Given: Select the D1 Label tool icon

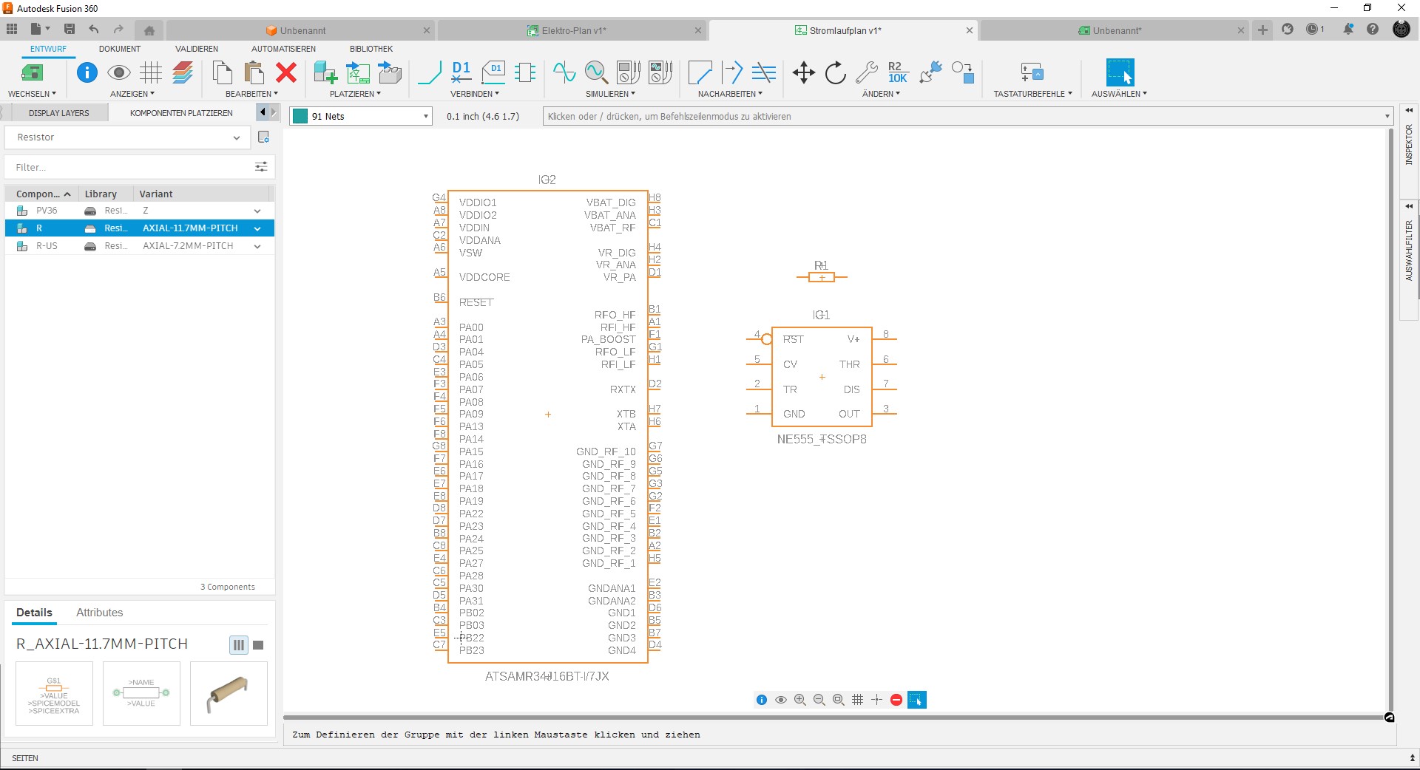Looking at the screenshot, I should pos(494,72).
